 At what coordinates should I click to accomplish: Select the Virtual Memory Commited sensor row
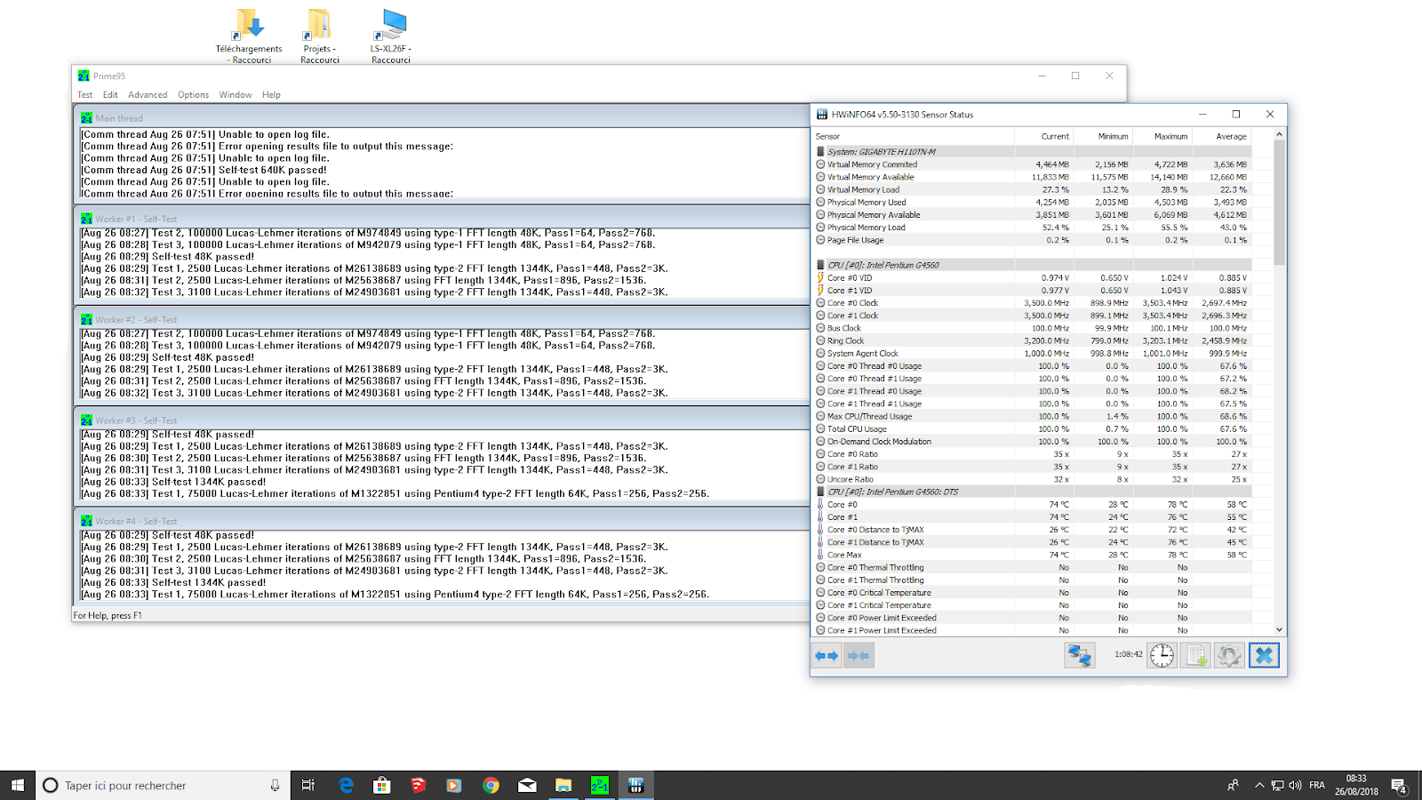[1033, 164]
